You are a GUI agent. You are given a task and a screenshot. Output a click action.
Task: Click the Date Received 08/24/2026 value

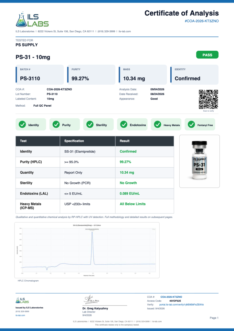click(x=157, y=94)
